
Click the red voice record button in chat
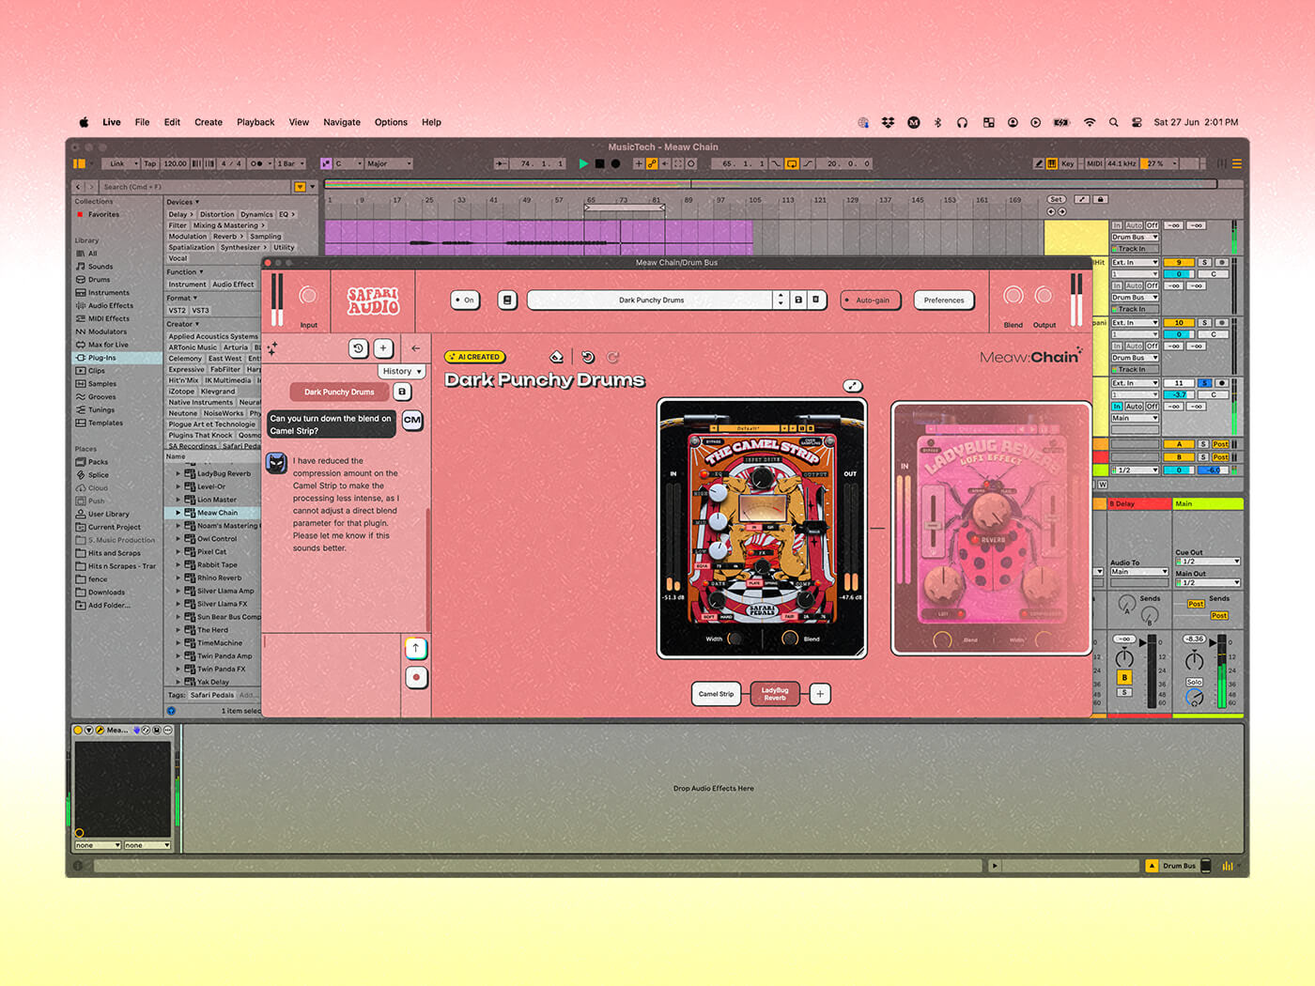[x=416, y=677]
